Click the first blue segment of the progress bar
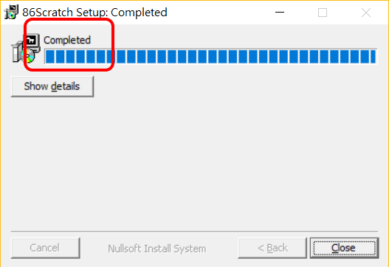Viewport: 389px width, 267px height. pyautogui.click(x=50, y=57)
